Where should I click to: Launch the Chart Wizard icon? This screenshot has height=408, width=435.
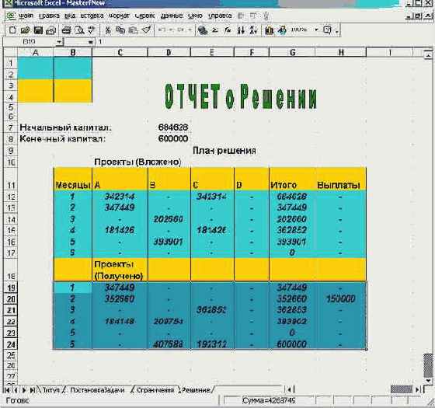269,30
